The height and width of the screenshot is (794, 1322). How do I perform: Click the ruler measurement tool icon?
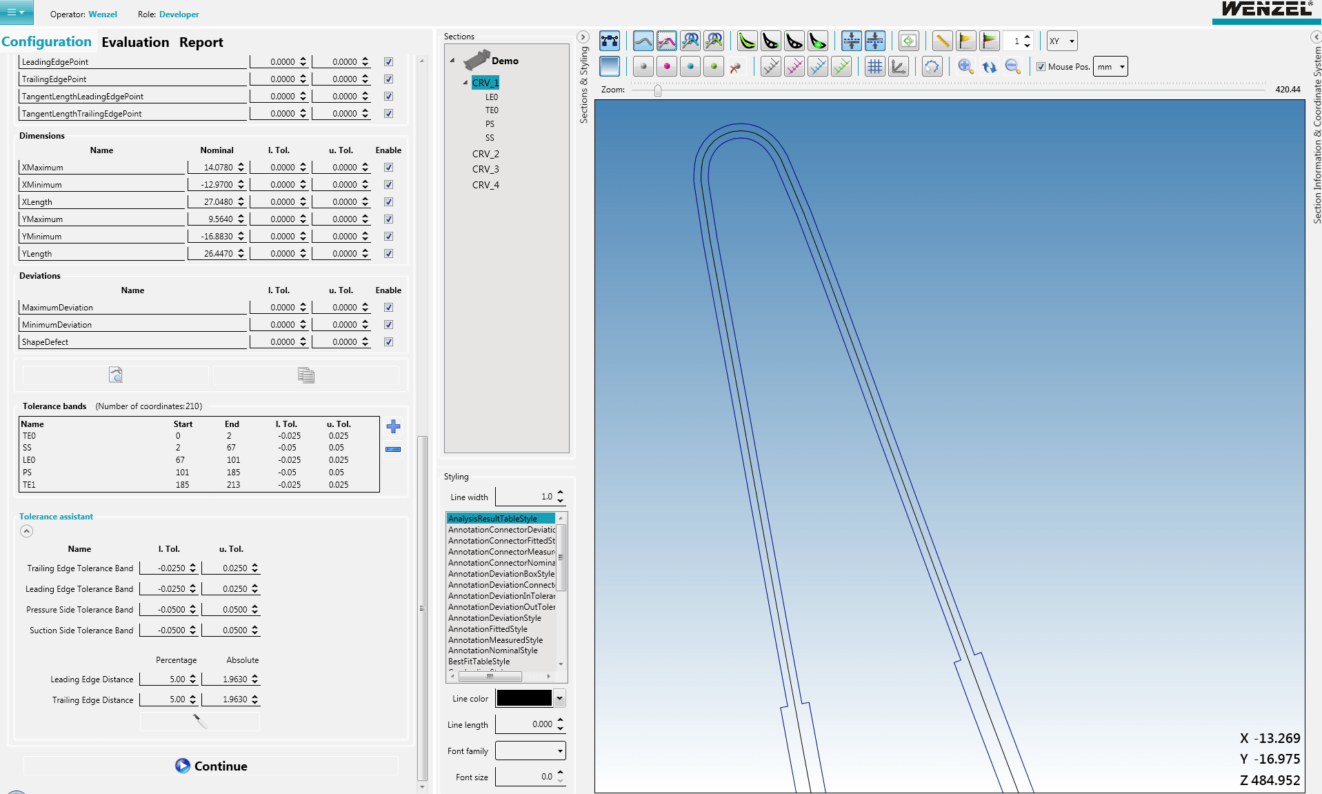[942, 41]
